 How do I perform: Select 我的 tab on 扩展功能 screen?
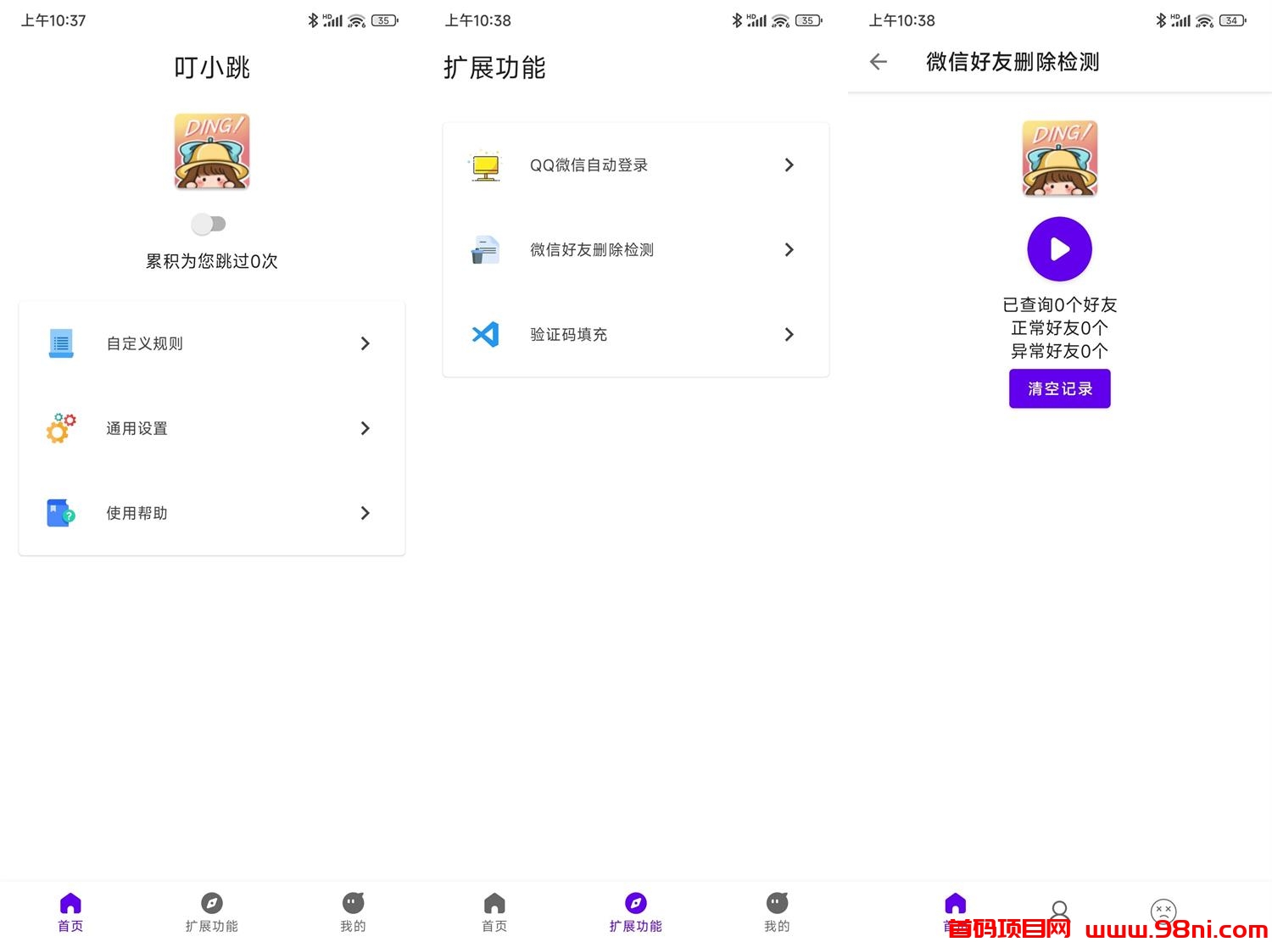tap(777, 912)
